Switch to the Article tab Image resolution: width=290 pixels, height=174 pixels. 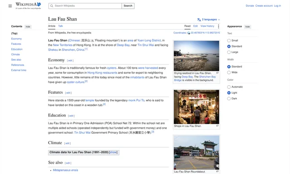[52, 26]
